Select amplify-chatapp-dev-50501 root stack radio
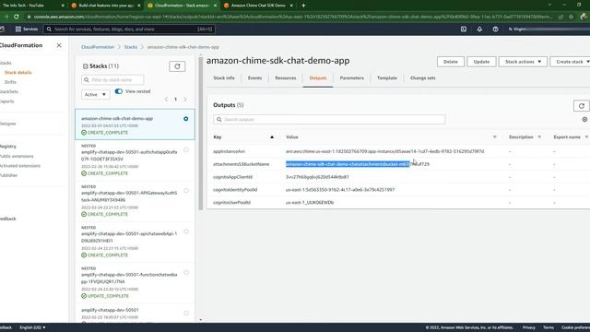590x332 pixels. point(186,314)
